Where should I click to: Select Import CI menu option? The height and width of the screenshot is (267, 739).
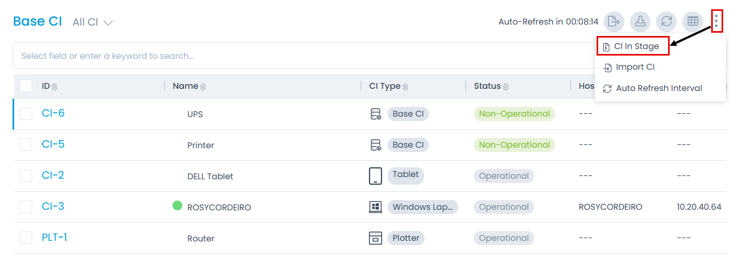(635, 68)
